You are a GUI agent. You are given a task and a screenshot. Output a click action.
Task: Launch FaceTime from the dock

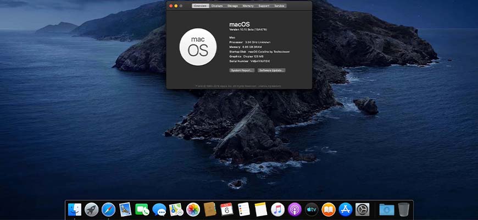[x=142, y=210]
